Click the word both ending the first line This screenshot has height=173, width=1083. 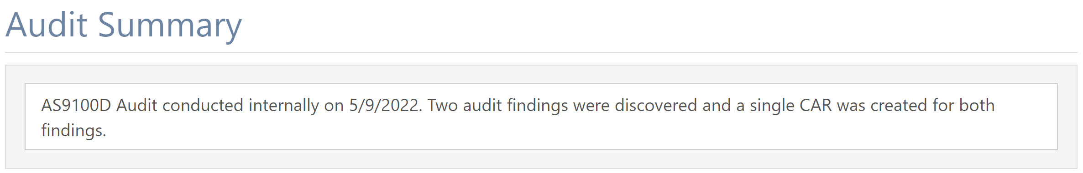[977, 106]
